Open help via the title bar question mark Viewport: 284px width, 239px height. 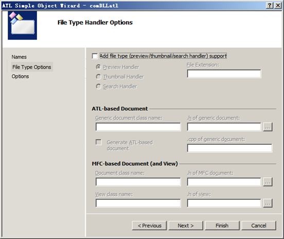(270, 6)
